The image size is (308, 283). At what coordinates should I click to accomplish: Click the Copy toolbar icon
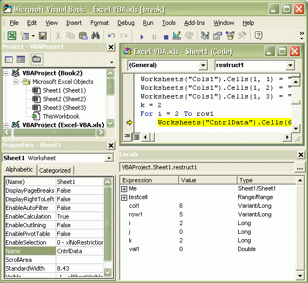pyautogui.click(x=70, y=36)
